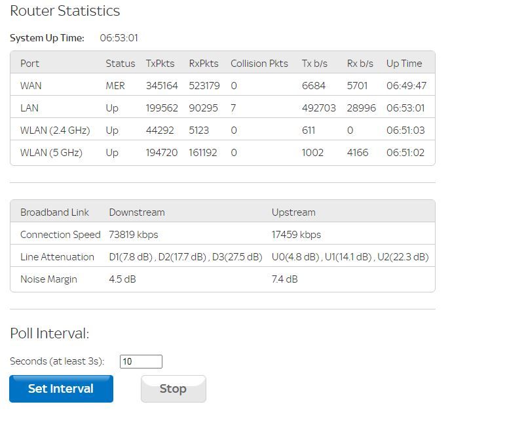This screenshot has height=438, width=524.
Task: Select the downstream connection speed 73819 kbps
Action: point(134,235)
